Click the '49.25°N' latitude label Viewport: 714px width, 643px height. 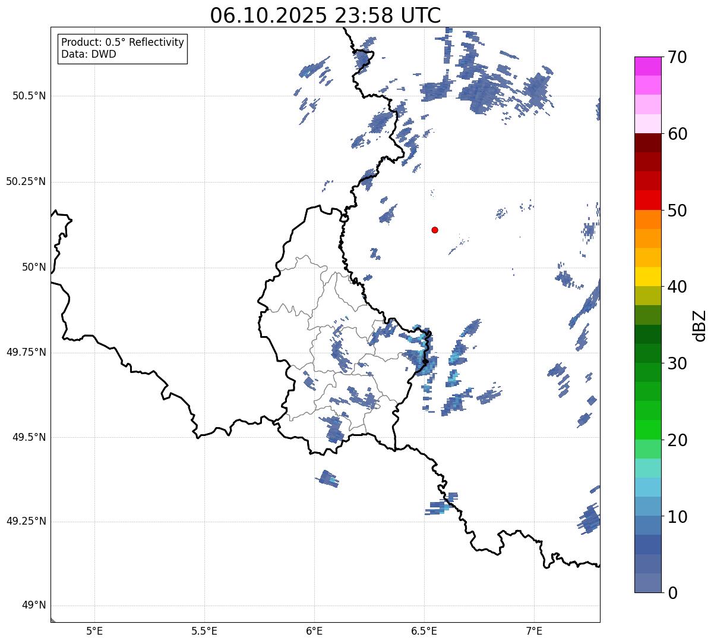click(x=26, y=521)
